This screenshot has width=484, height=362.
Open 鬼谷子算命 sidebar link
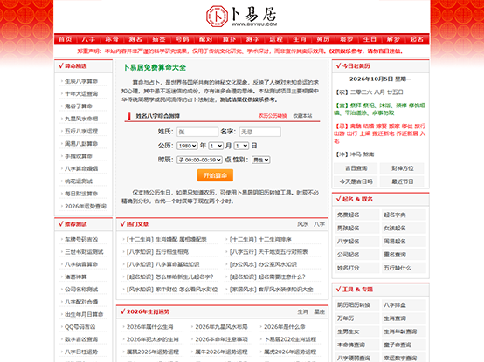[79, 106]
